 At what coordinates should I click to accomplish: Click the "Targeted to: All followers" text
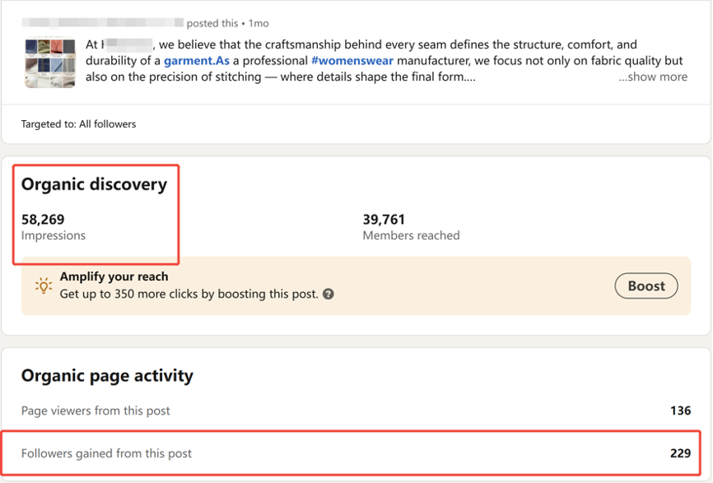click(79, 124)
